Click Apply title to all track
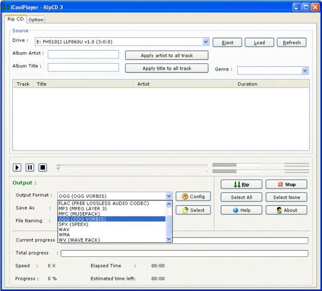Image resolution: width=322 pixels, height=291 pixels. [x=167, y=68]
